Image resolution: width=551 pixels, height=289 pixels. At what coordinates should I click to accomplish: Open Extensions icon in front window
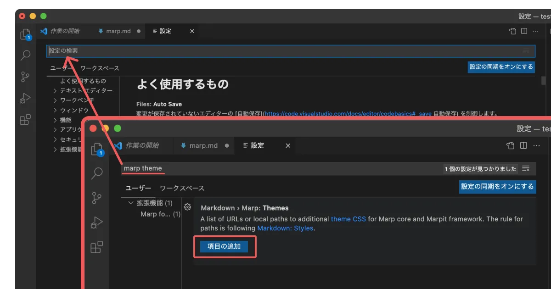(96, 247)
